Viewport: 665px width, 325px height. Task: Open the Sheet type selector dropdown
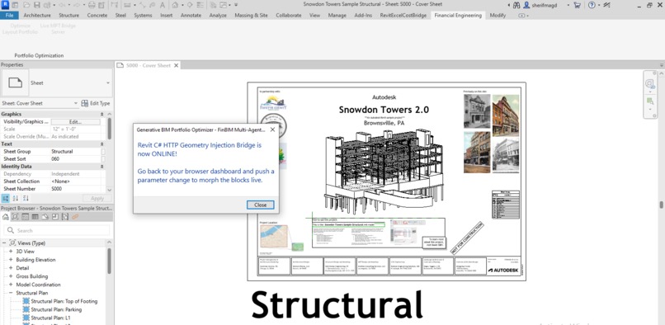[x=108, y=83]
